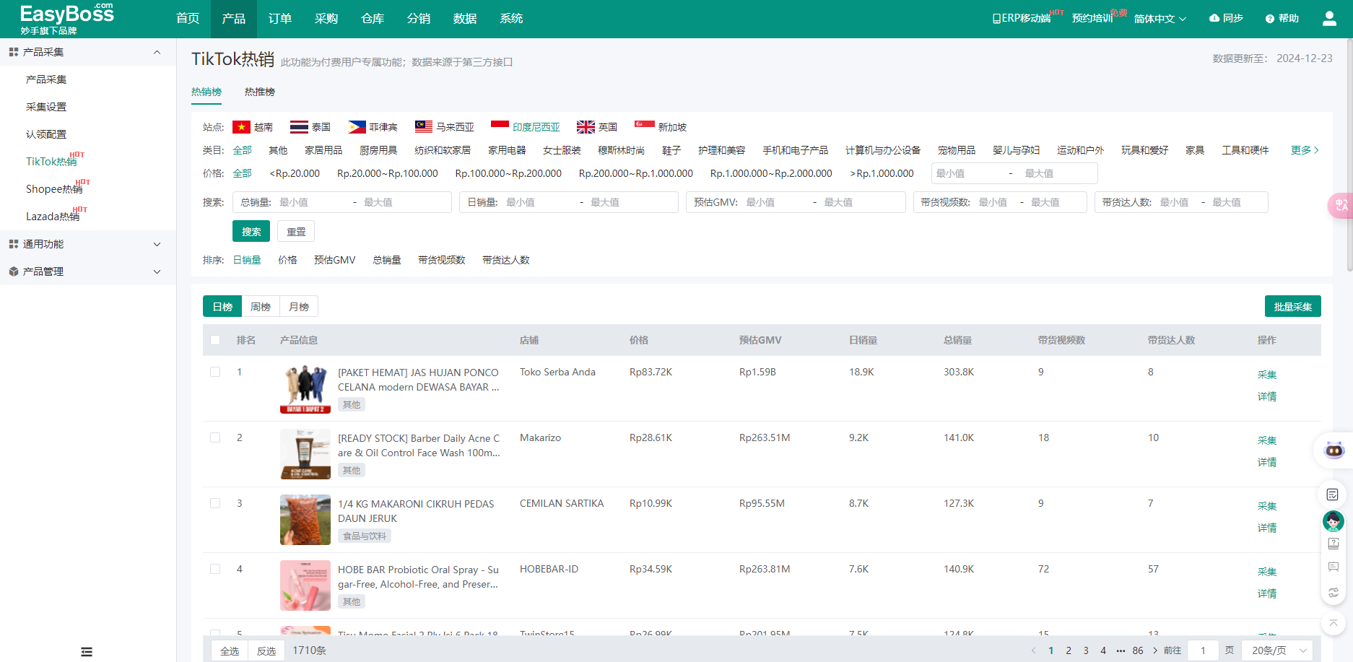1353x662 pixels.
Task: Open 采集设置 in the sidebar
Action: pyautogui.click(x=46, y=107)
